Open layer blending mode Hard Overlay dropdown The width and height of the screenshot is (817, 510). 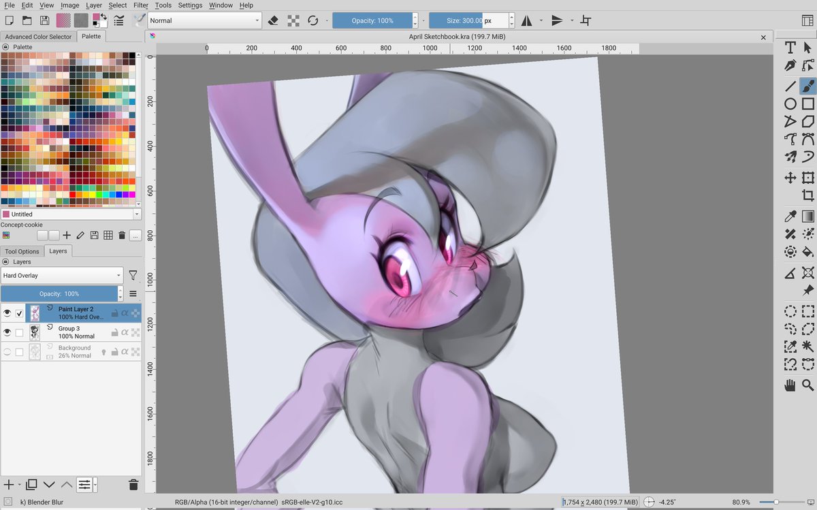click(x=61, y=276)
